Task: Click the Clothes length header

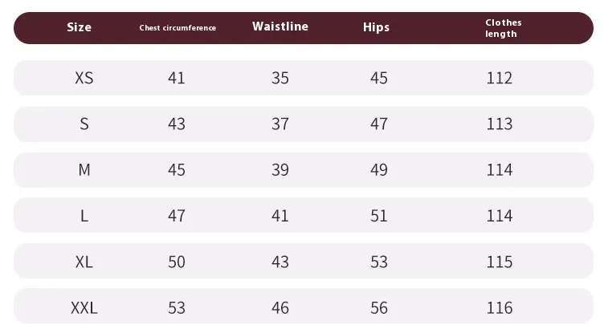Action: 503,28
